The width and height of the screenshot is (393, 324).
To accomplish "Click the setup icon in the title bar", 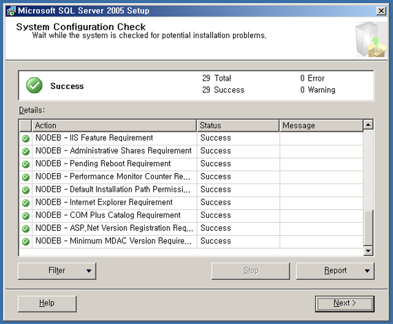I will [x=11, y=11].
